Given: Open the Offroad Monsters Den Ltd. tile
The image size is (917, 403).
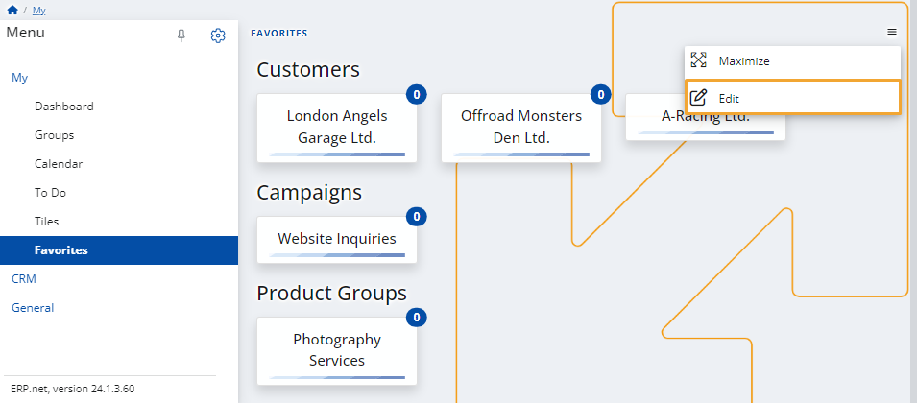Looking at the screenshot, I should coord(521,127).
